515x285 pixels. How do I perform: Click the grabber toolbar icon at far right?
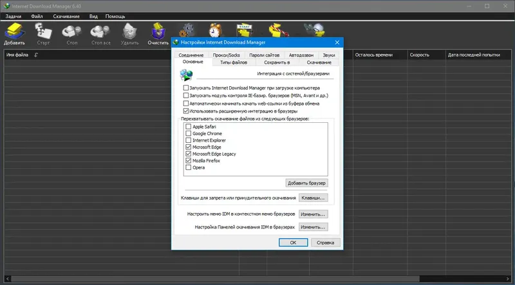click(315, 30)
